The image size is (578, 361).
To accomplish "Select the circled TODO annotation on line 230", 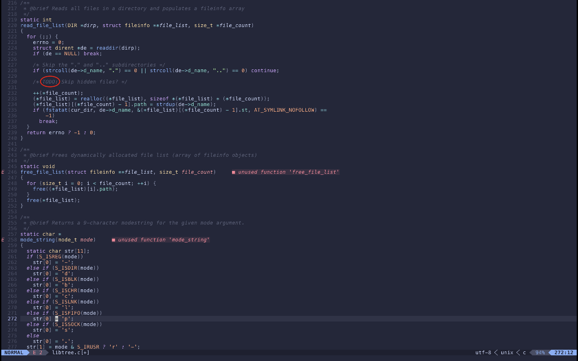I will [x=50, y=81].
